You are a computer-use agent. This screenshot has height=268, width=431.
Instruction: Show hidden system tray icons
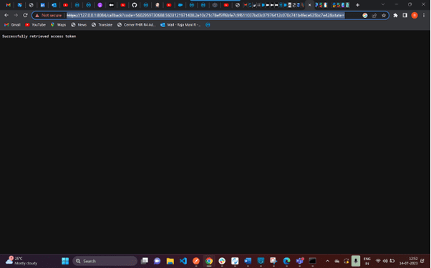coord(327,261)
